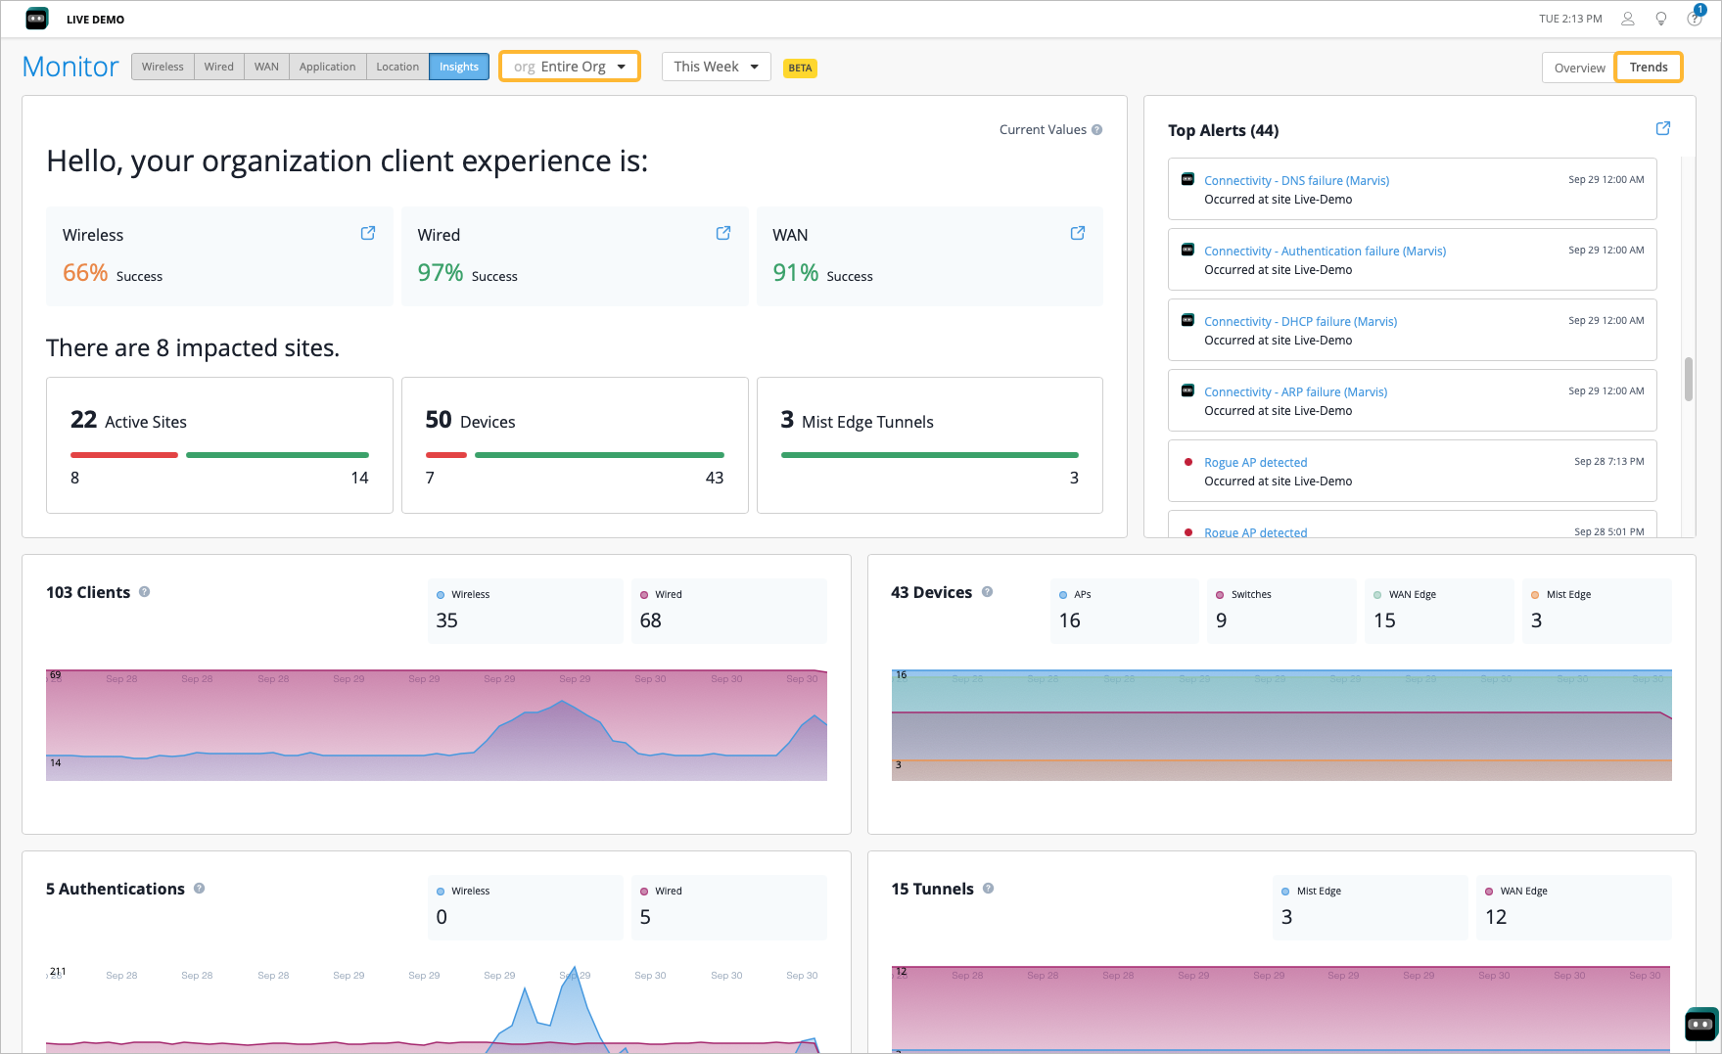Open the WAN success external link icon
The image size is (1722, 1054).
click(1077, 233)
